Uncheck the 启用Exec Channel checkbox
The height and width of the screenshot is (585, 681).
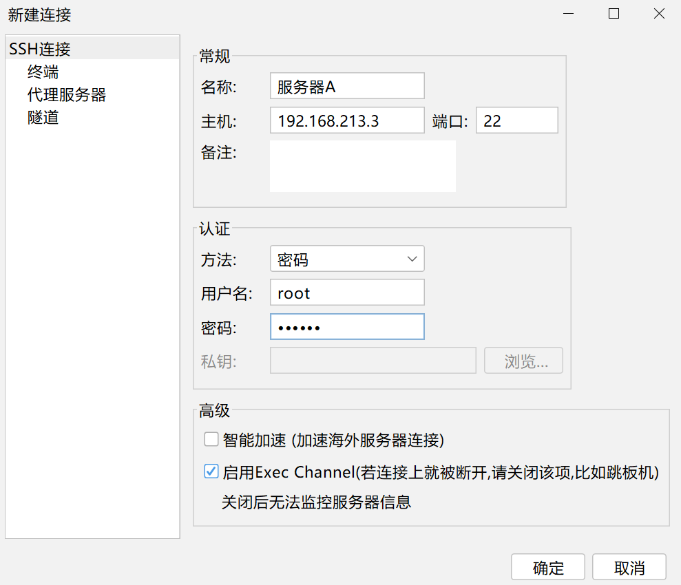(x=211, y=472)
